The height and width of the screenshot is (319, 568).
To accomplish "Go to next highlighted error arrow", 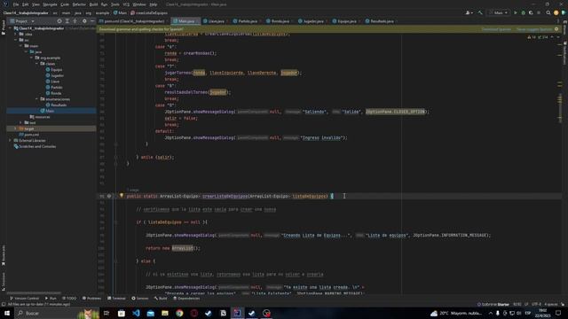I will pyautogui.click(x=558, y=37).
